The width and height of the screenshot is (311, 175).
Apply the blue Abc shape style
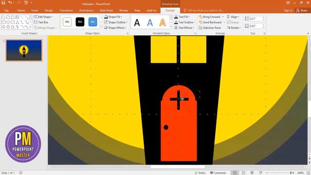(93, 22)
